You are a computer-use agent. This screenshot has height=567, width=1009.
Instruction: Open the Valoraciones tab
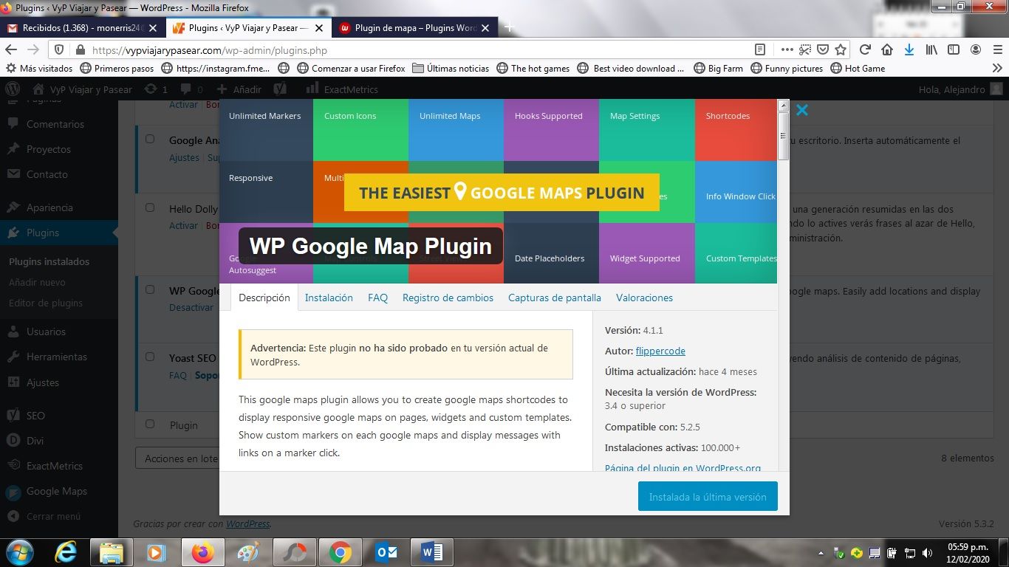tap(644, 298)
